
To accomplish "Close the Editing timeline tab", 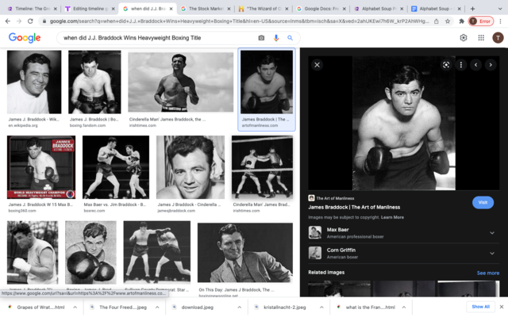I will pos(113,9).
